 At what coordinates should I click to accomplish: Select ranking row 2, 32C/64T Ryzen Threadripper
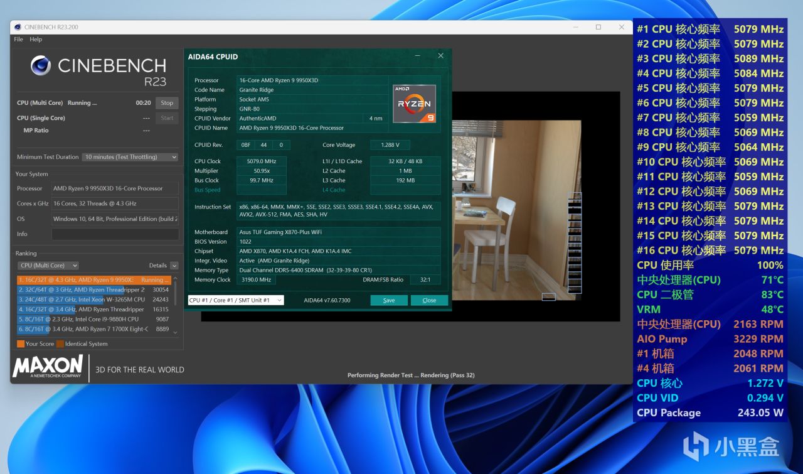[x=94, y=290]
